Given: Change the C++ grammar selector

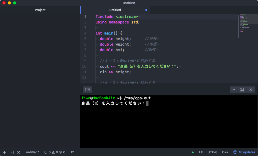Looking at the screenshot, I should coord(225,152).
